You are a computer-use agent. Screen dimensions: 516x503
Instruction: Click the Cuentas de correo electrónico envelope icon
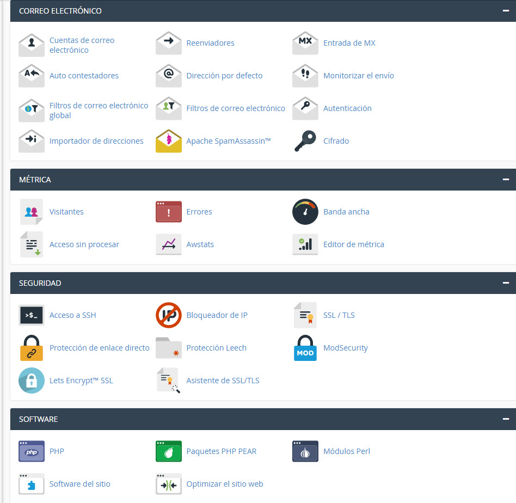point(32,44)
